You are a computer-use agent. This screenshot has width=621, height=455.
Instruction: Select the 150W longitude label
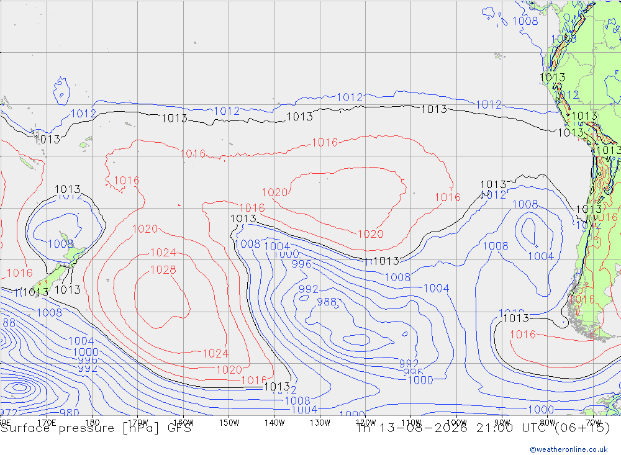(x=229, y=423)
